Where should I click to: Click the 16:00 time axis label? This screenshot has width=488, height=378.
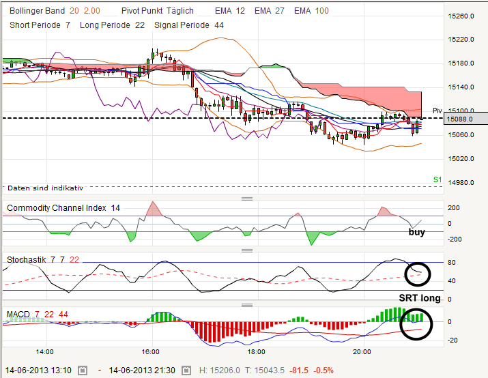pos(150,352)
